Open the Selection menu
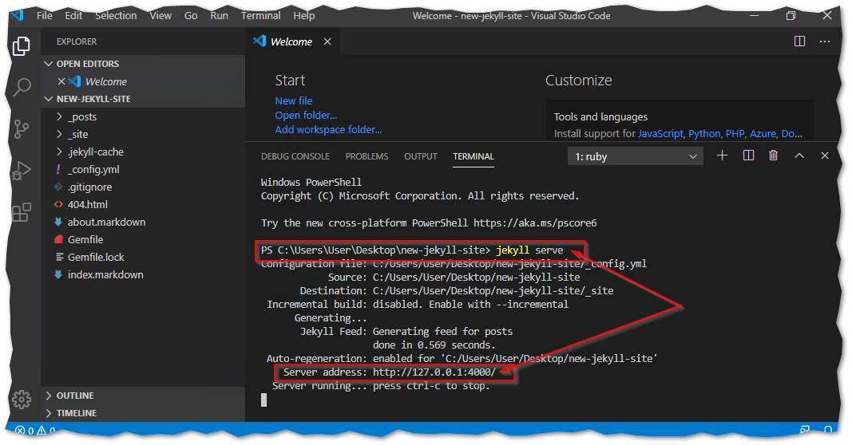852x445 pixels. point(116,16)
